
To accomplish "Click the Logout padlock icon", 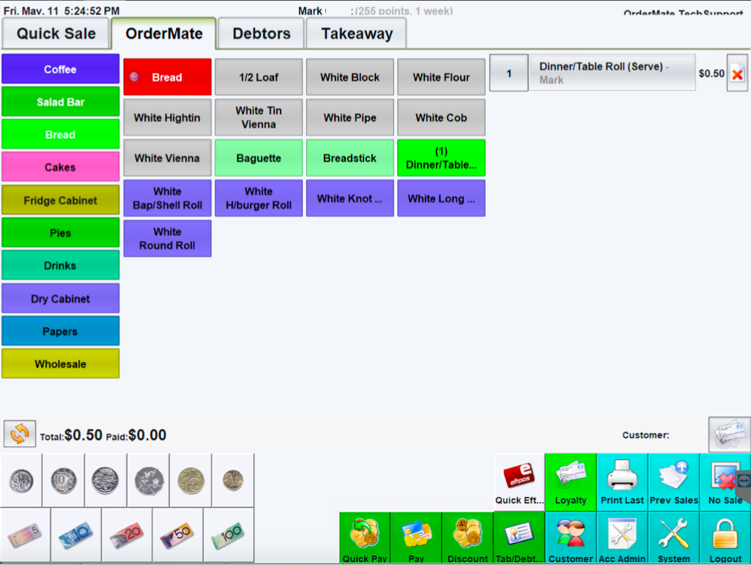I will 725,537.
